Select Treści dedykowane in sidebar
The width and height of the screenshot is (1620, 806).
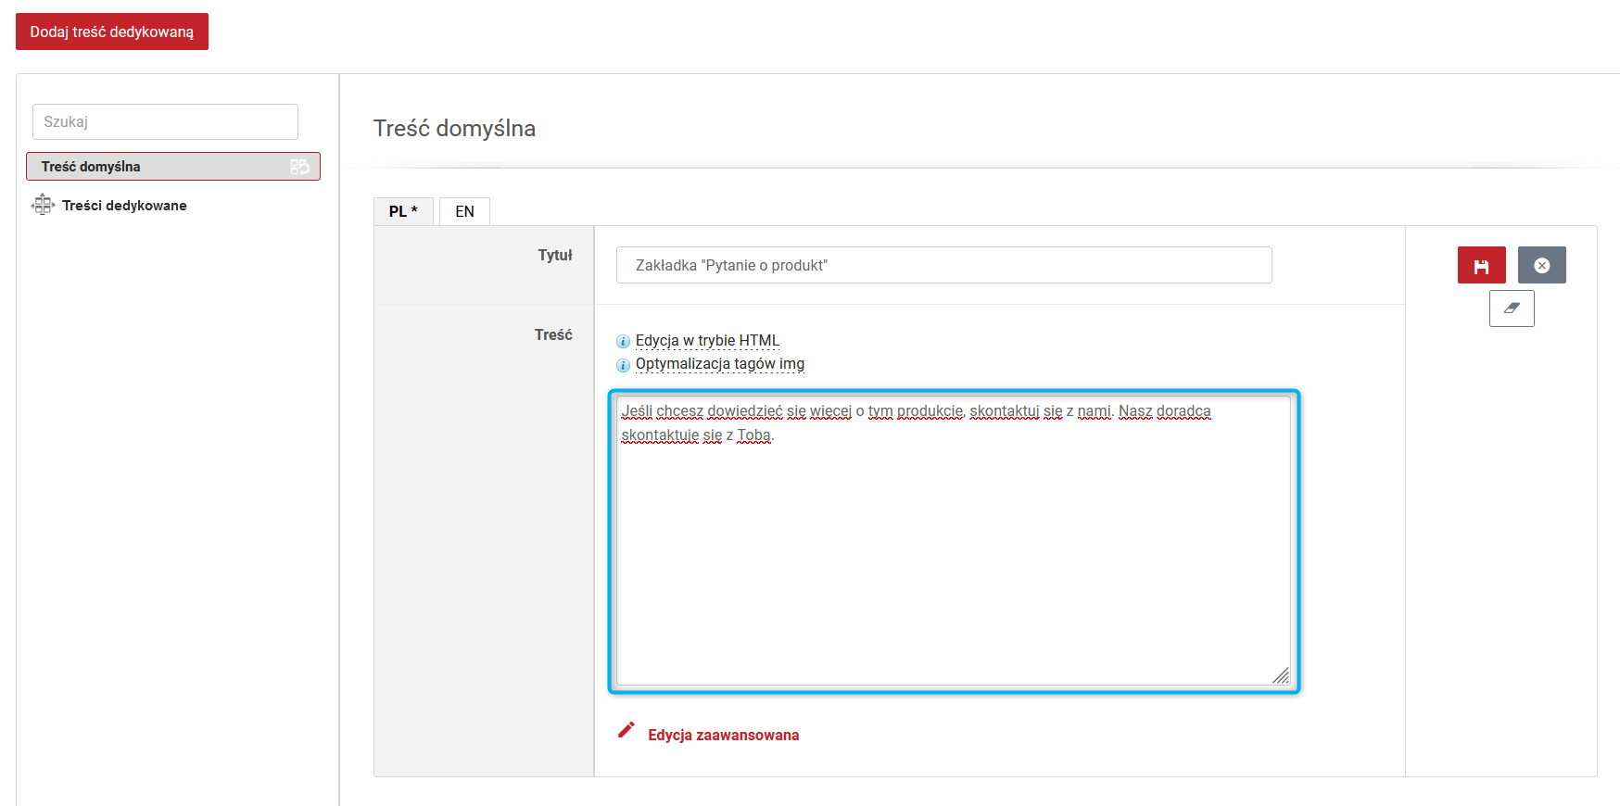(124, 206)
